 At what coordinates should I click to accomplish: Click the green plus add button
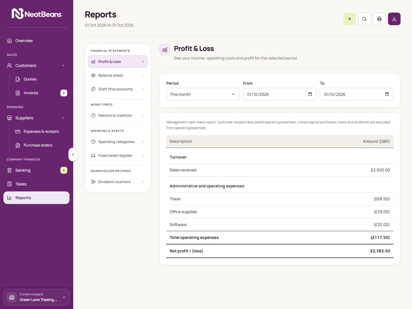[x=350, y=19]
